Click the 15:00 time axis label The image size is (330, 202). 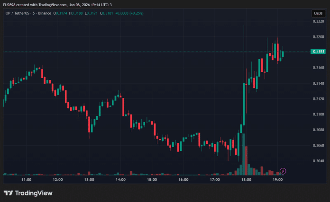pyautogui.click(x=152, y=180)
